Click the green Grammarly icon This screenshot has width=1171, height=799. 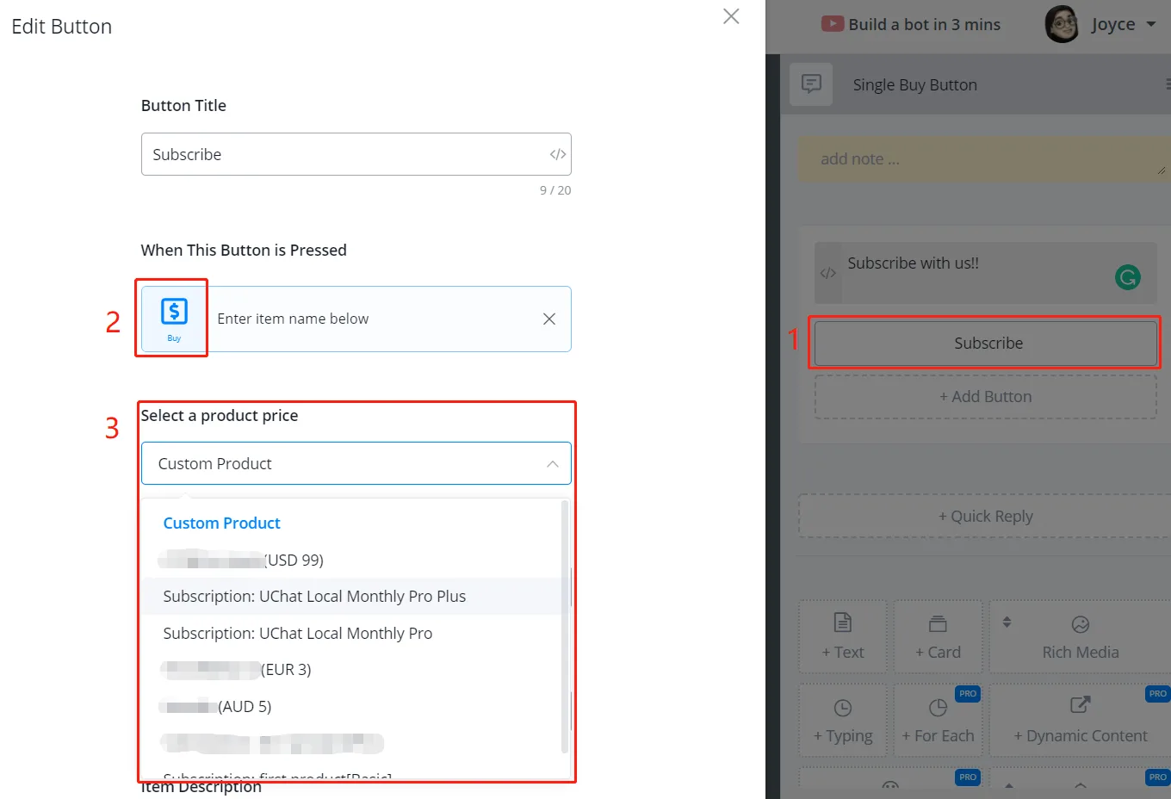point(1128,276)
